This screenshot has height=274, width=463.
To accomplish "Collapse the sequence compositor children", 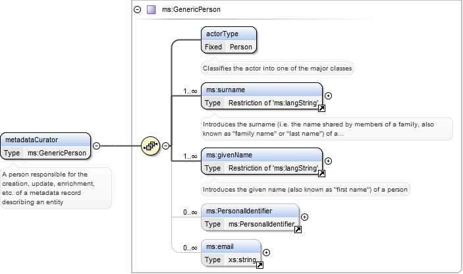I will (x=166, y=146).
